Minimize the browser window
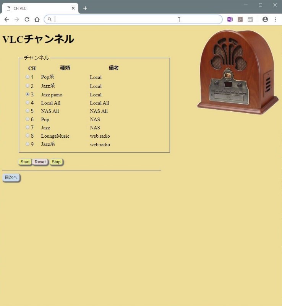The height and width of the screenshot is (306, 282). click(x=246, y=5)
